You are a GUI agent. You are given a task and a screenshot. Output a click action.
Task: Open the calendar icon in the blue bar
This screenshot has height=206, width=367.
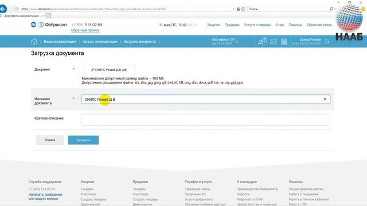284,42
